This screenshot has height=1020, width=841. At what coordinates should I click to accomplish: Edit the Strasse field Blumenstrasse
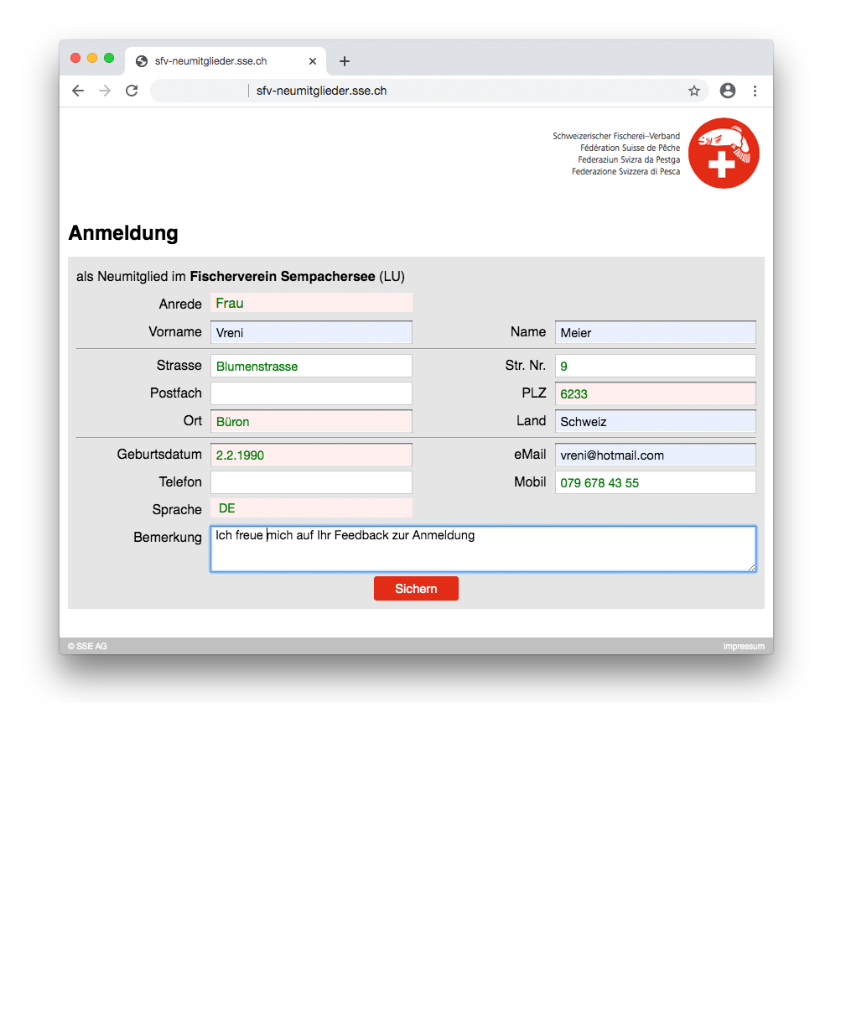coord(311,366)
